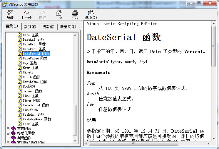The height and width of the screenshot is (149, 219).
Task: Click contents tree scrollbar down arrow
Action: [75, 141]
